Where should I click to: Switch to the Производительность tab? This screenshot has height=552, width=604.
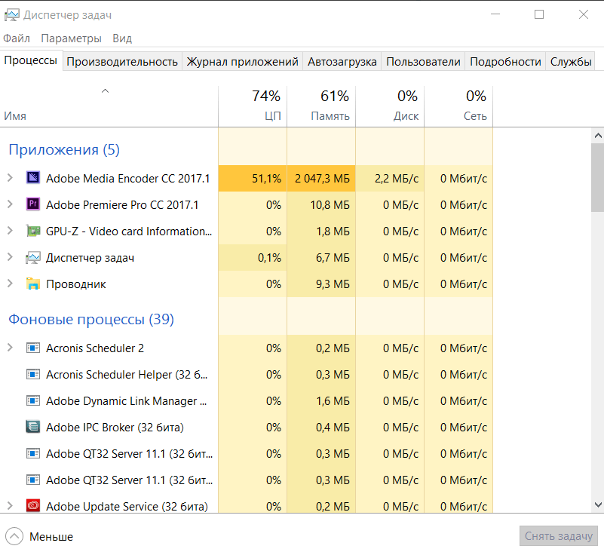coord(122,62)
